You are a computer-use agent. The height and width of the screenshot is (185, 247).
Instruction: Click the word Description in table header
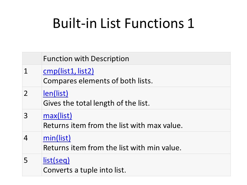point(110,59)
